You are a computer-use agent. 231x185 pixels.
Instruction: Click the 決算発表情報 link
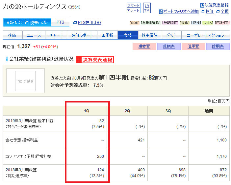coord(217,5)
